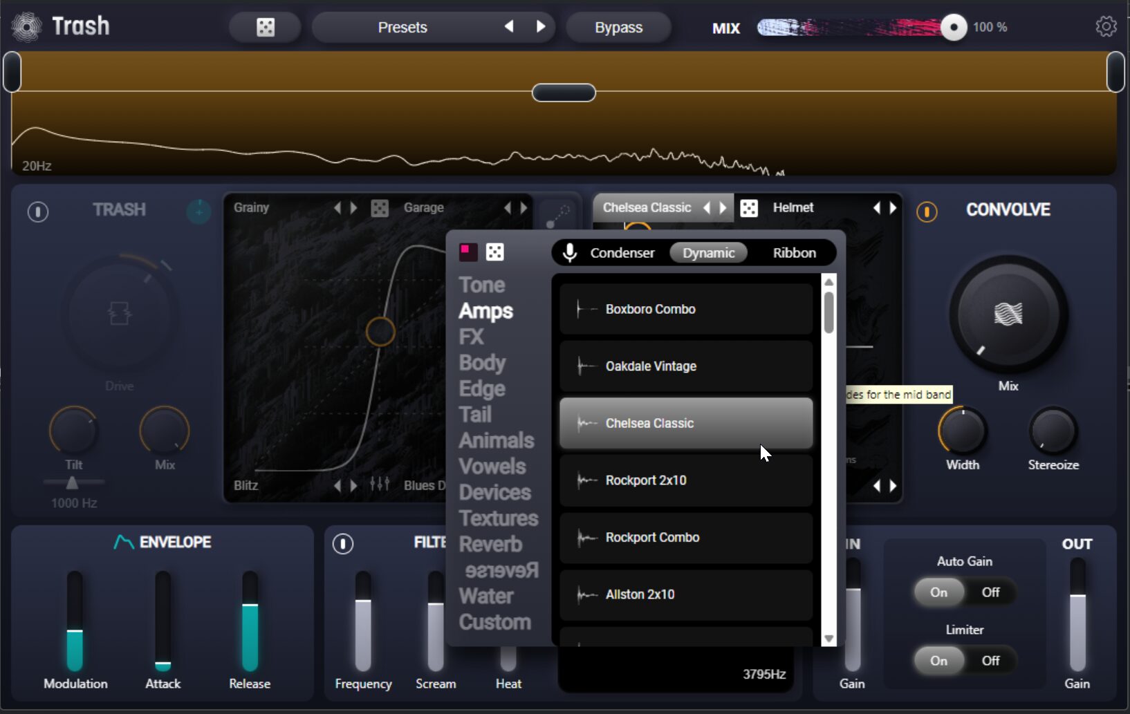This screenshot has width=1130, height=714.
Task: Select previous Chelsea Classic impulse arrow
Action: (x=707, y=207)
